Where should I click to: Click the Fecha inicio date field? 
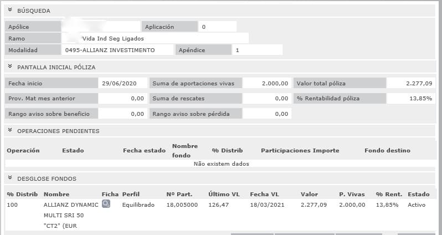click(122, 83)
